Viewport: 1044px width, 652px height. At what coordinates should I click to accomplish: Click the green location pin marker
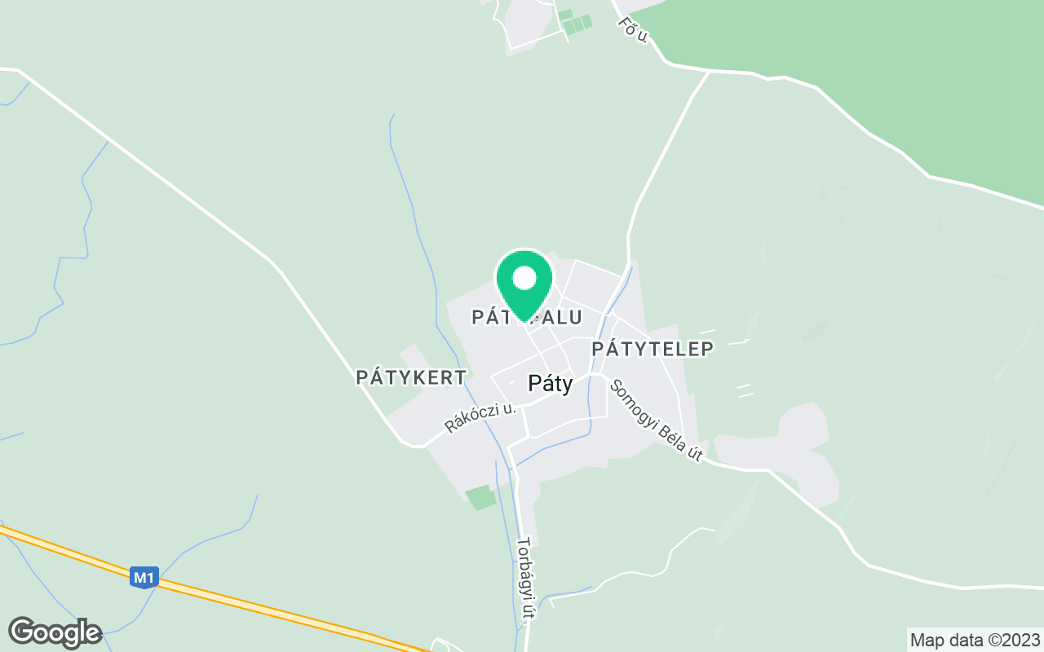(524, 286)
